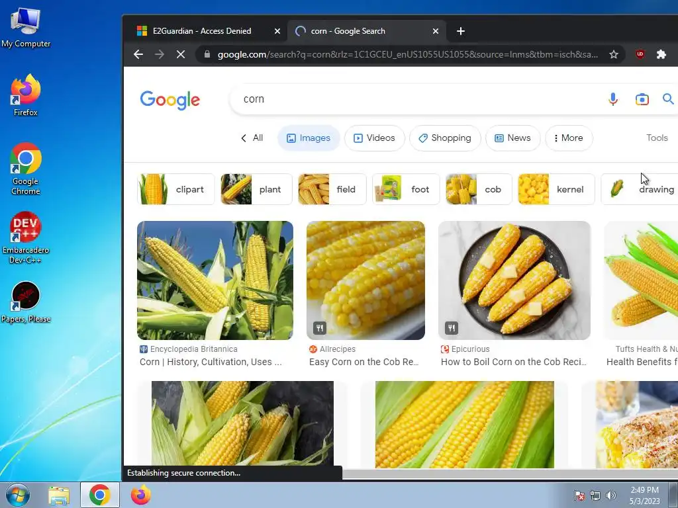The image size is (678, 508).
Task: Search by image with camera icon
Action: 642,99
